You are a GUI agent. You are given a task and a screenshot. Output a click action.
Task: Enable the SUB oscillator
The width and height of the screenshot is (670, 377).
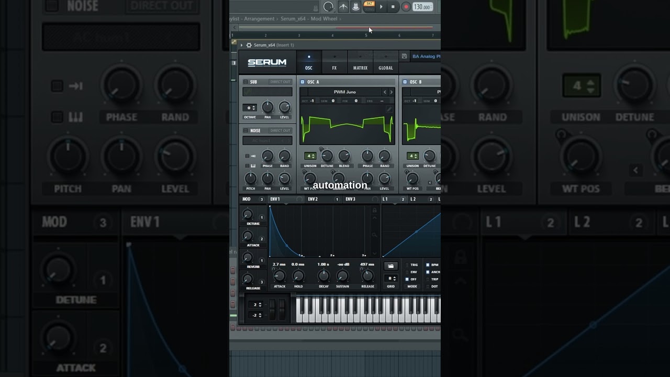(x=246, y=82)
